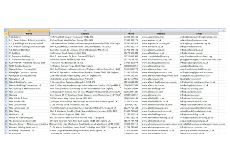Select cell A1 Complete Security Ltd
The image size is (230, 155).
click(x=29, y=59)
